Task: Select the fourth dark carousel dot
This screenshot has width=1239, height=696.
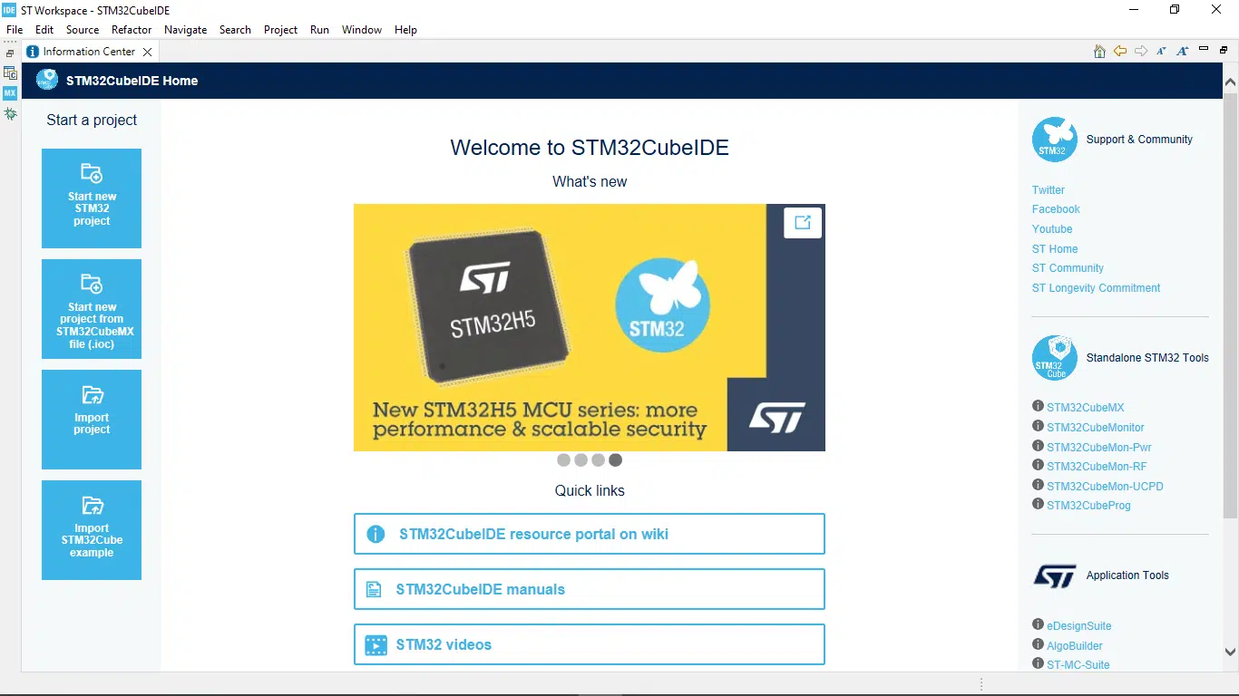Action: coord(615,460)
